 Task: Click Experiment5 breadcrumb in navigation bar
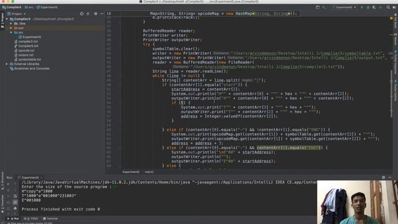click(47, 7)
